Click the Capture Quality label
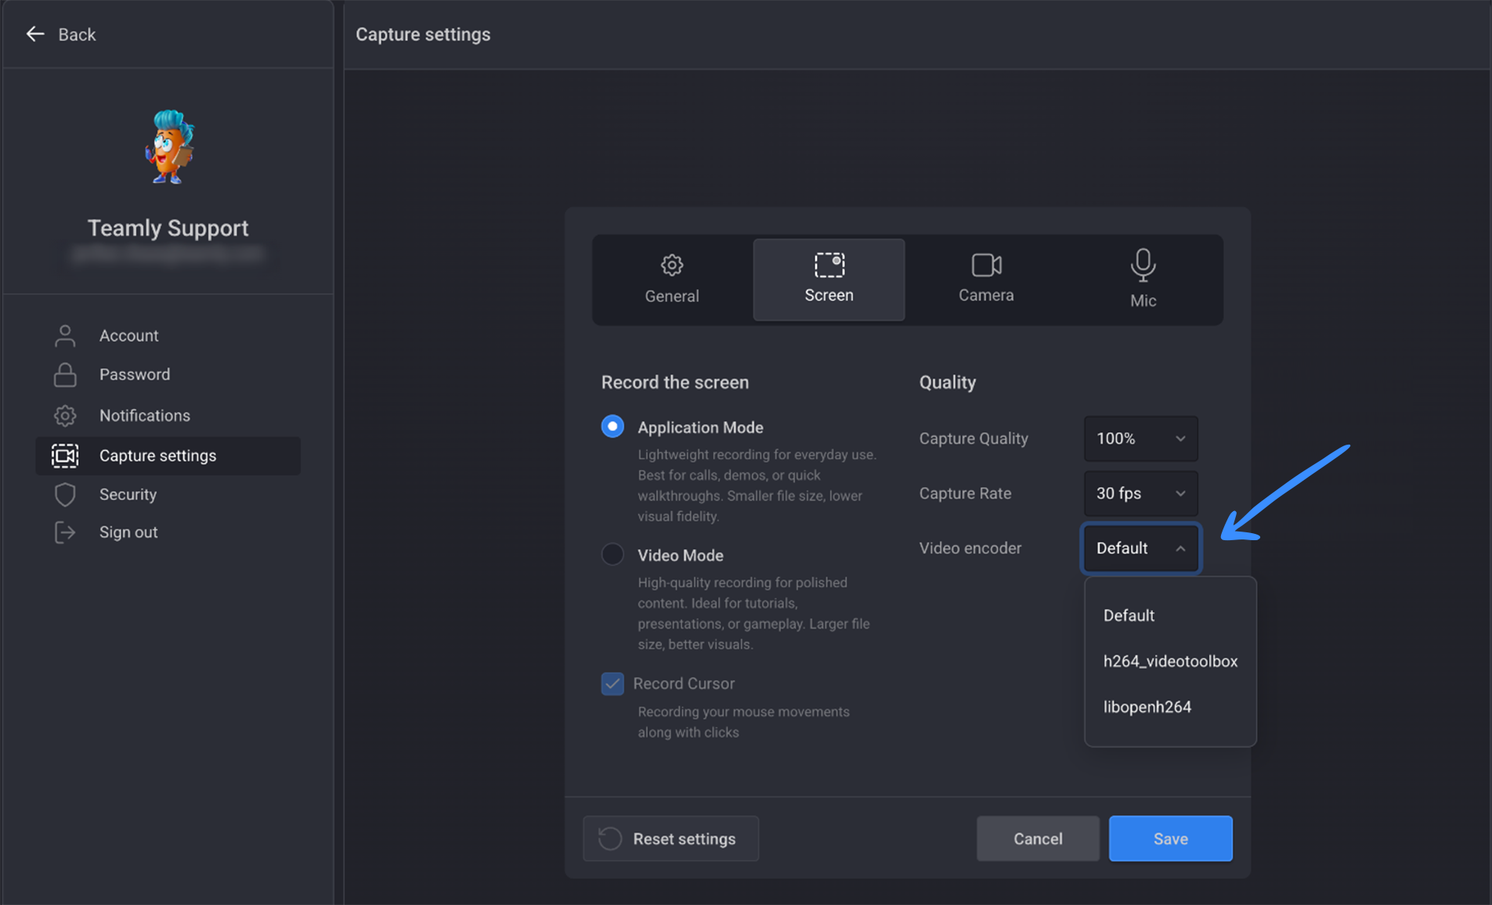The width and height of the screenshot is (1492, 905). coord(974,438)
